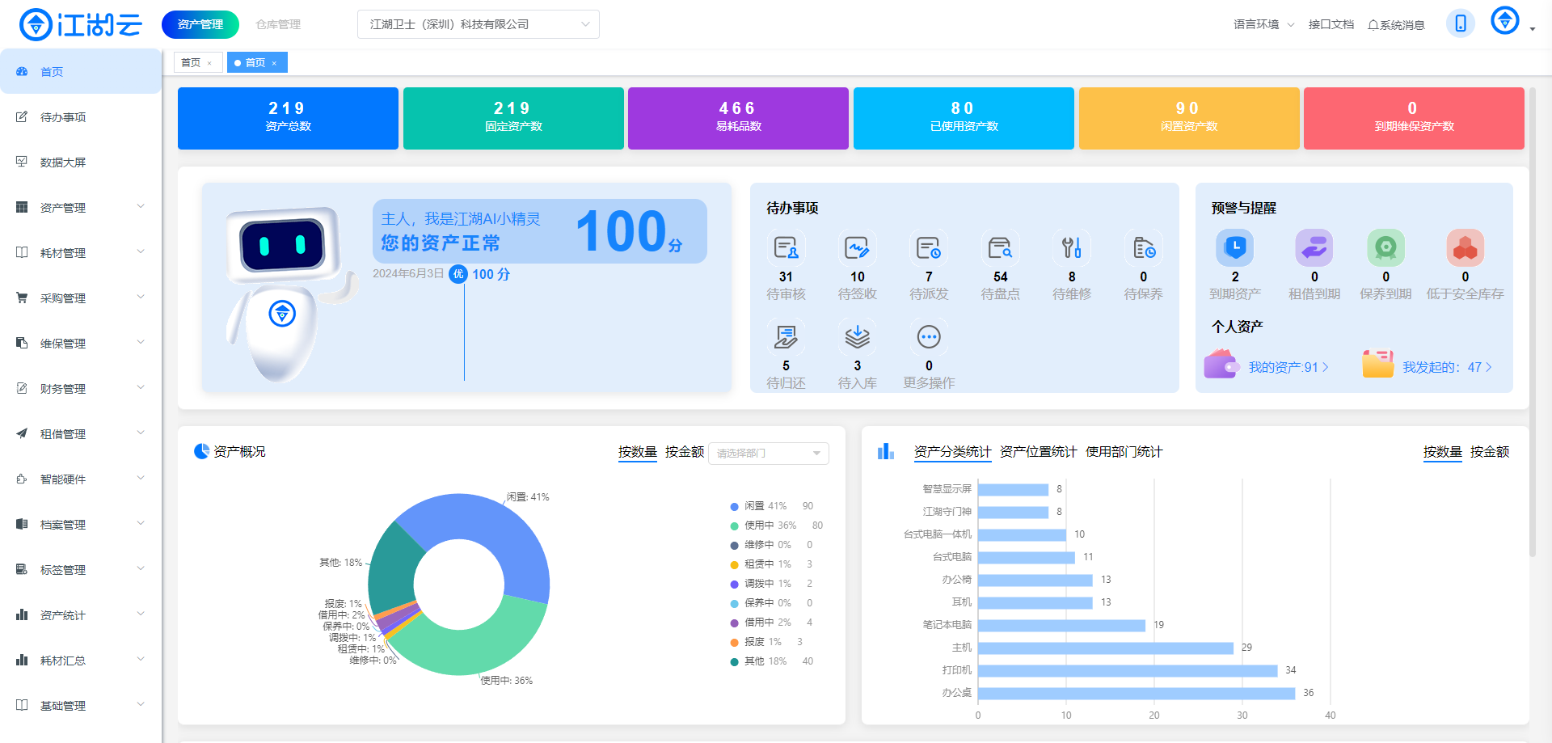Click the 办公桌 bar in category chart
Image resolution: width=1552 pixels, height=743 pixels.
tap(1136, 693)
